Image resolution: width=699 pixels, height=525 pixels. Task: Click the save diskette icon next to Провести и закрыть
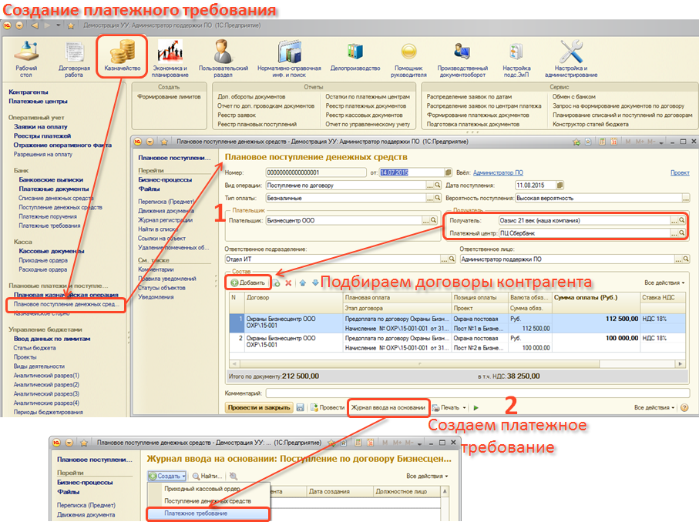(301, 407)
